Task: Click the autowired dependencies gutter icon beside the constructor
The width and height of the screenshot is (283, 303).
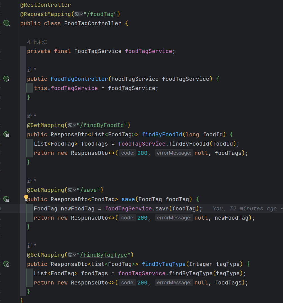Action: tap(6, 79)
